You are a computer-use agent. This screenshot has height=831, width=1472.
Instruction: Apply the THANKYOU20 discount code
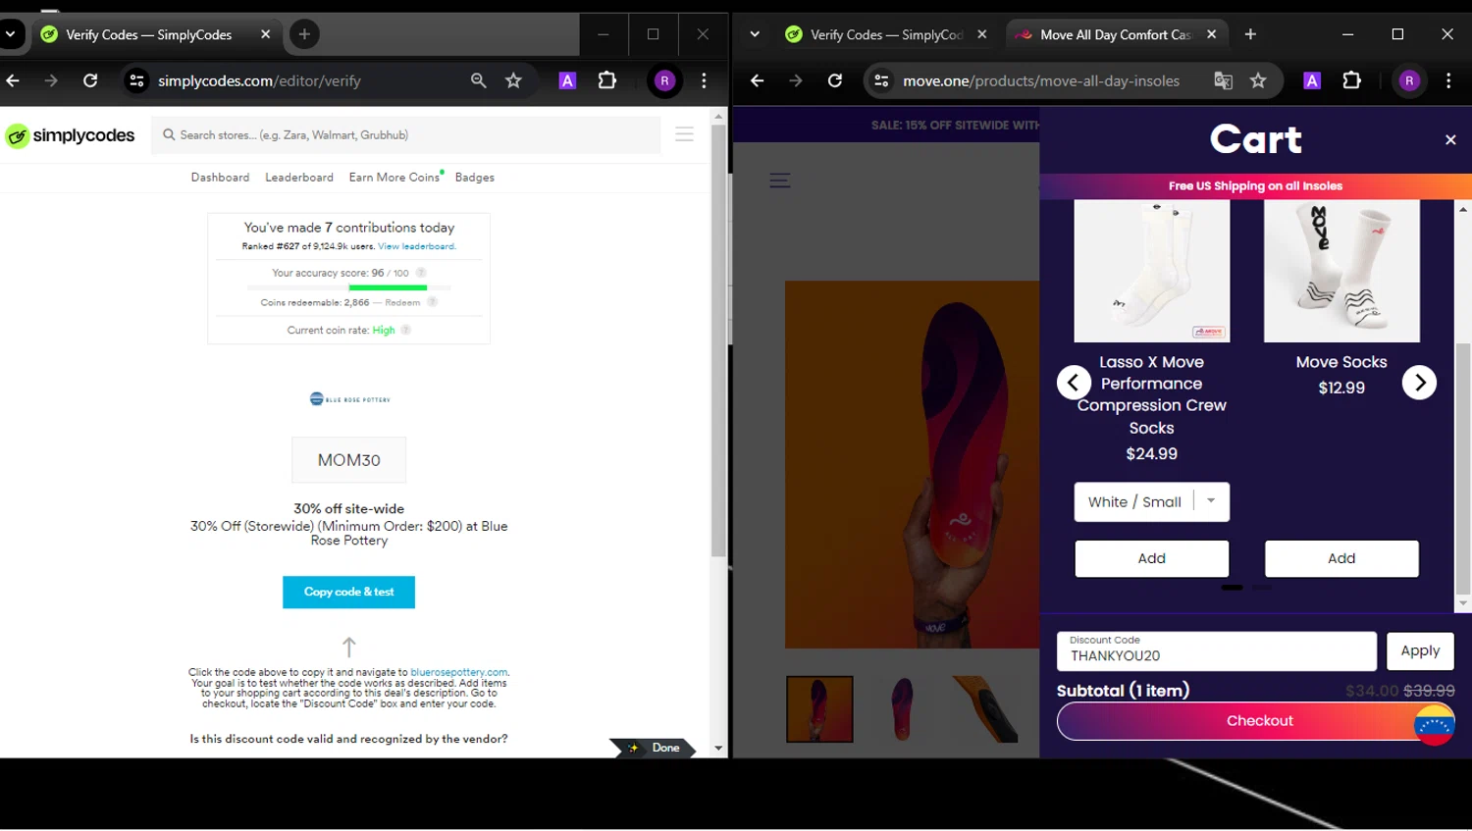click(1420, 650)
